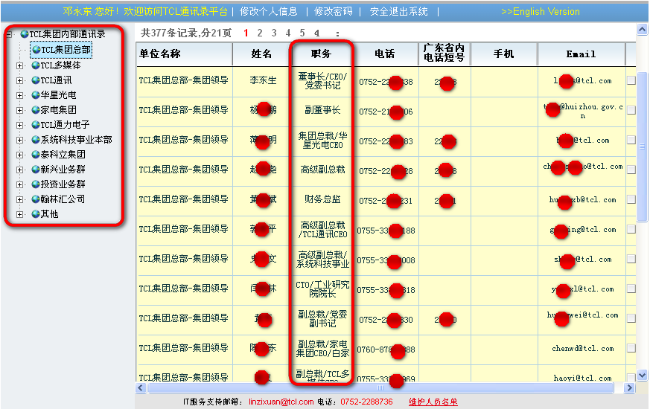Select 投资业务群 in department tree
The image size is (650, 409).
click(63, 184)
